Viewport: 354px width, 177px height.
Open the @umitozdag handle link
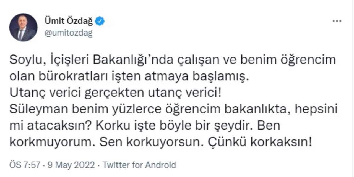(x=68, y=33)
